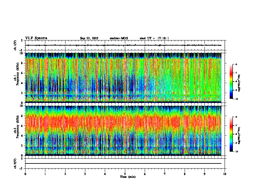Click the time axis tick label "7"
The height and width of the screenshot is (195, 253).
165,174
